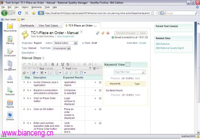
Task: Open the Test Data Unassigned dropdown
Action: tap(61, 48)
